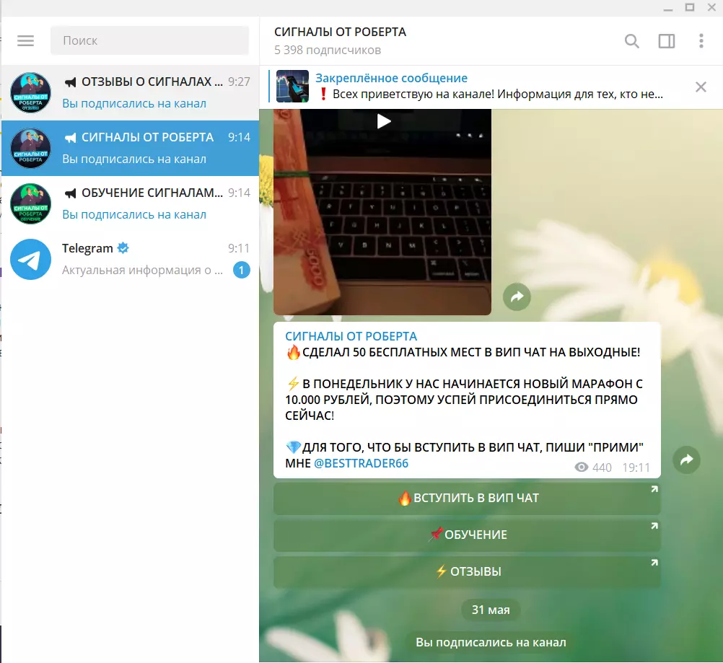Click the 9:27 time on first chat
The width and height of the screenshot is (723, 663).
click(x=239, y=82)
